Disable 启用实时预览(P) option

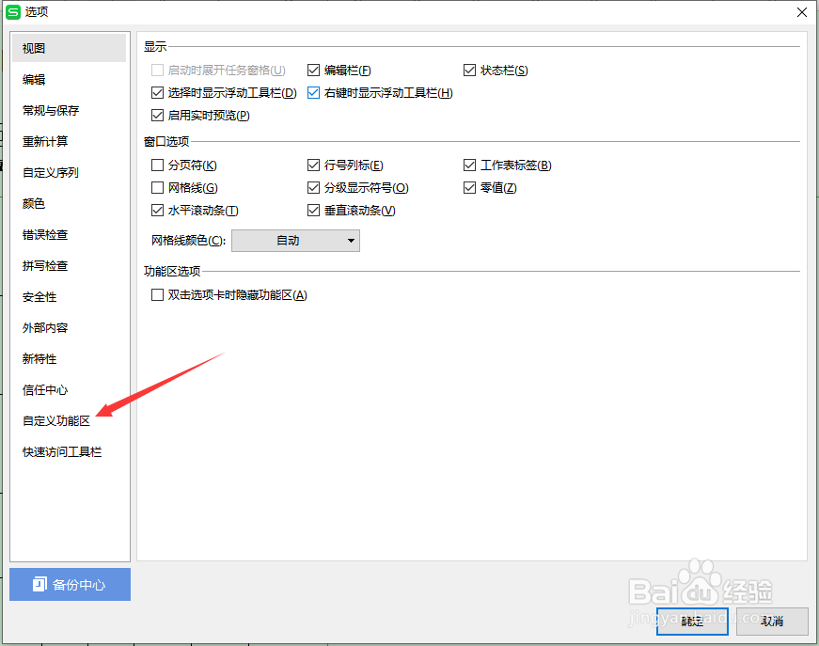click(x=157, y=116)
